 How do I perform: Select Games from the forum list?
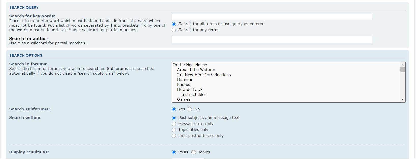pos(184,99)
